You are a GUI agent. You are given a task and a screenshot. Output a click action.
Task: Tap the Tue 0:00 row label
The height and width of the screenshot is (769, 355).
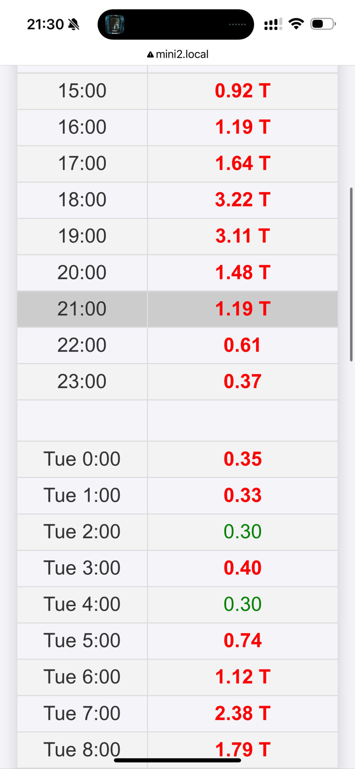click(82, 459)
